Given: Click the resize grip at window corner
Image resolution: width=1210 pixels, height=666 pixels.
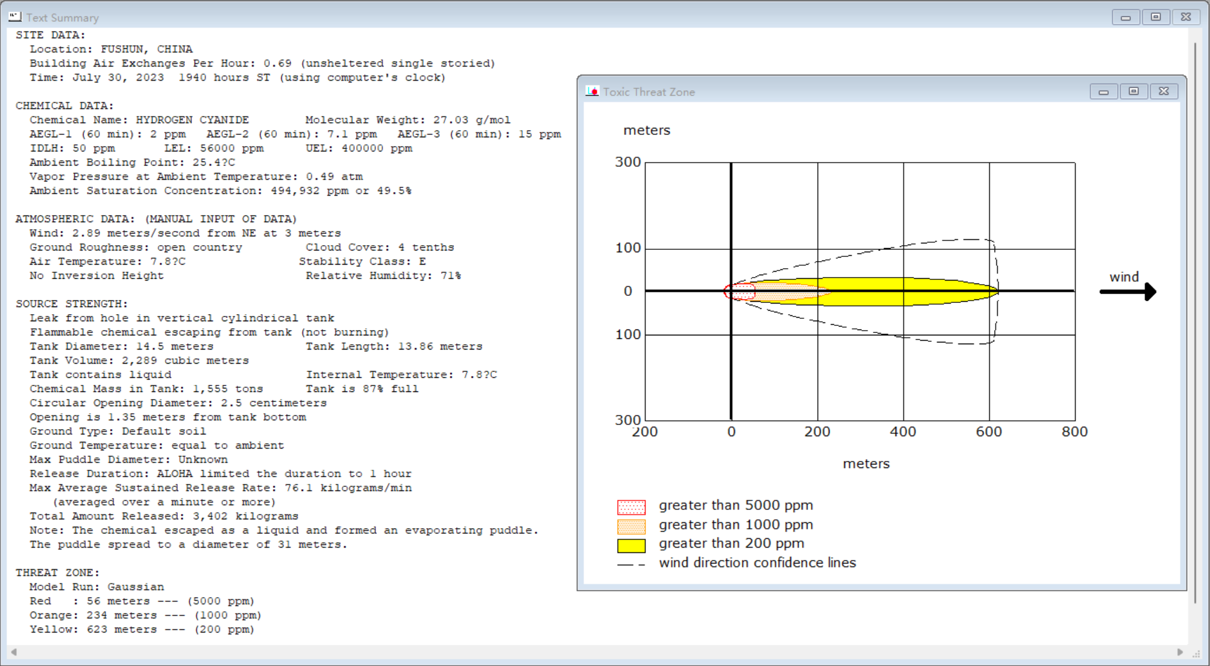Looking at the screenshot, I should click(x=1196, y=653).
